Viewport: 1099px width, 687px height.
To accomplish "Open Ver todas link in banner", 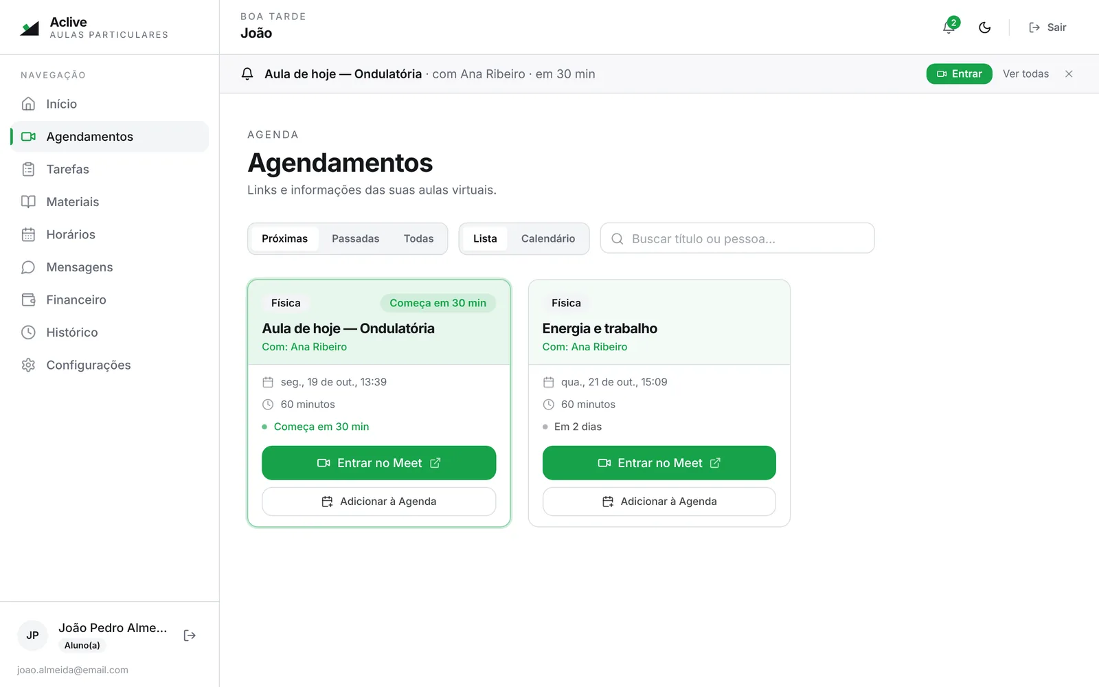I will [1026, 74].
